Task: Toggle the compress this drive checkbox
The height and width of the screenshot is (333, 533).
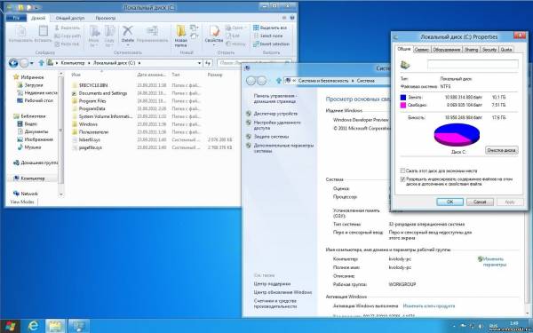Action: pos(402,170)
